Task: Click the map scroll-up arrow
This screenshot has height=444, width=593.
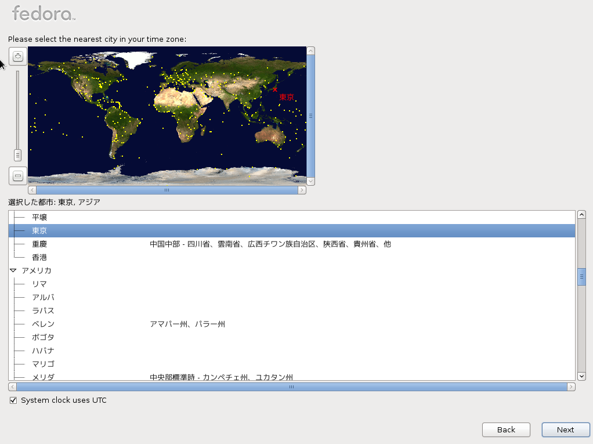Action: pos(310,50)
